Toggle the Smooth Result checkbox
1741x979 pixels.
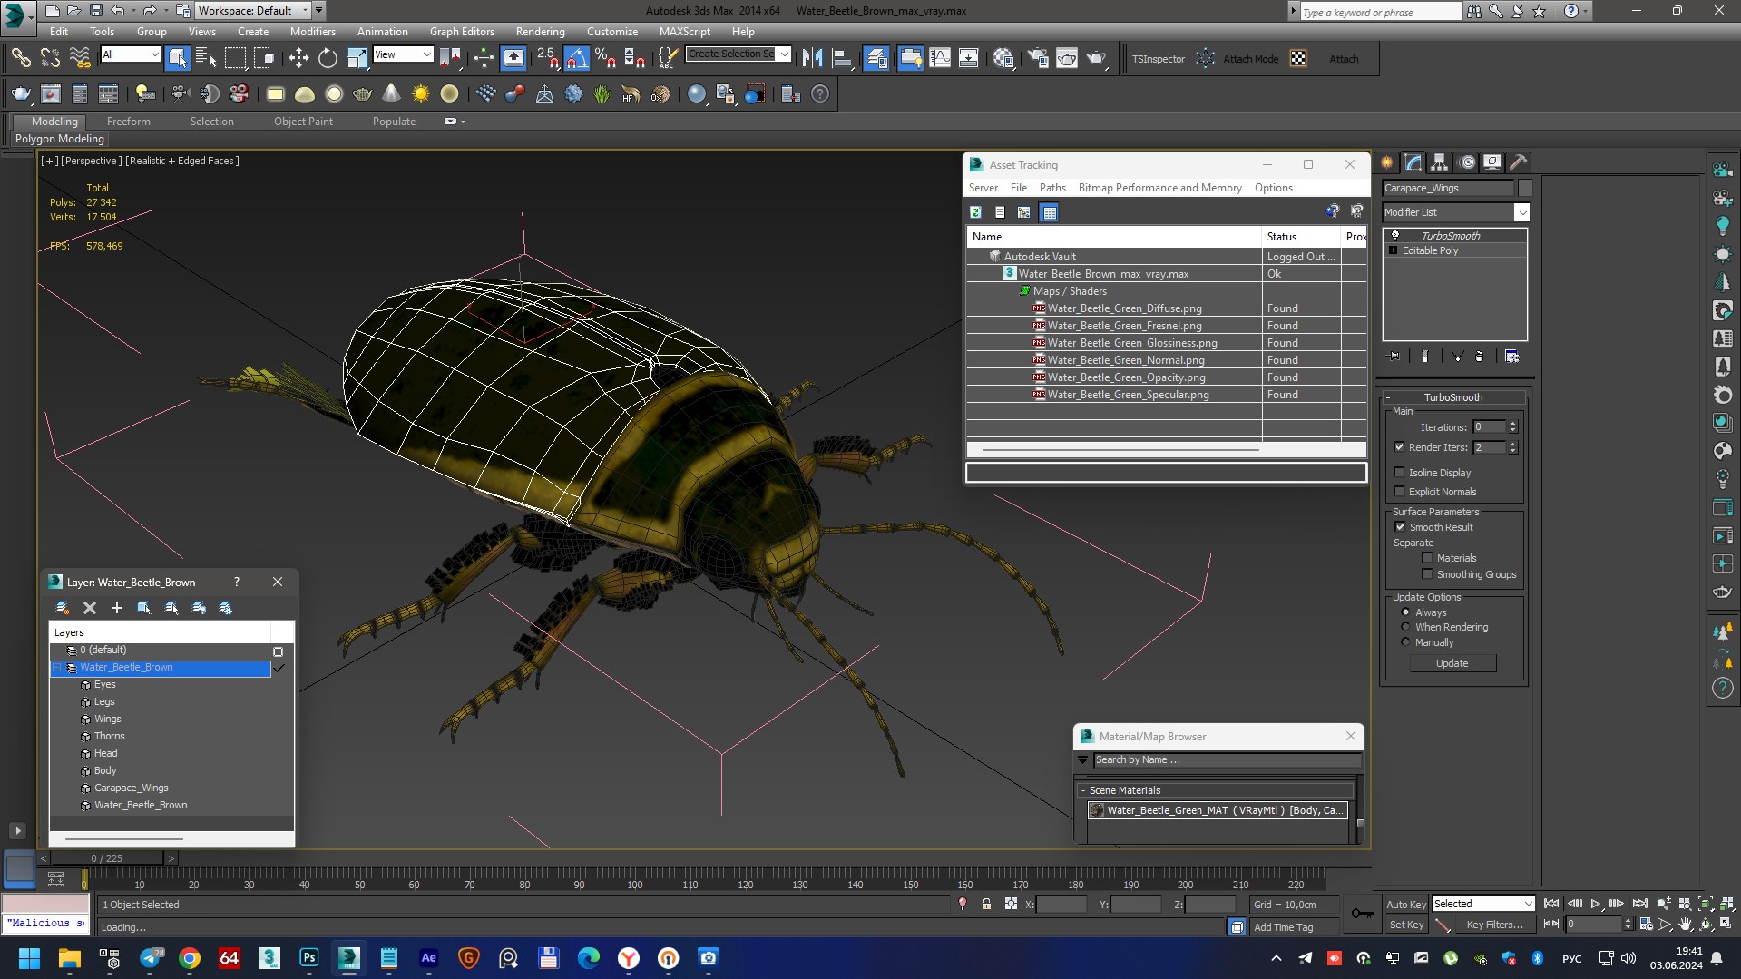(1399, 527)
